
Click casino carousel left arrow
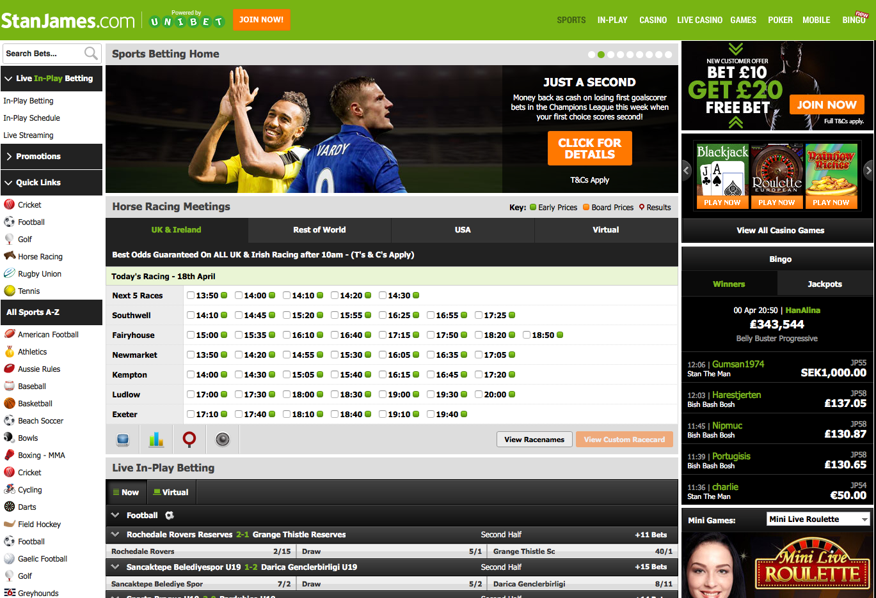click(x=687, y=170)
